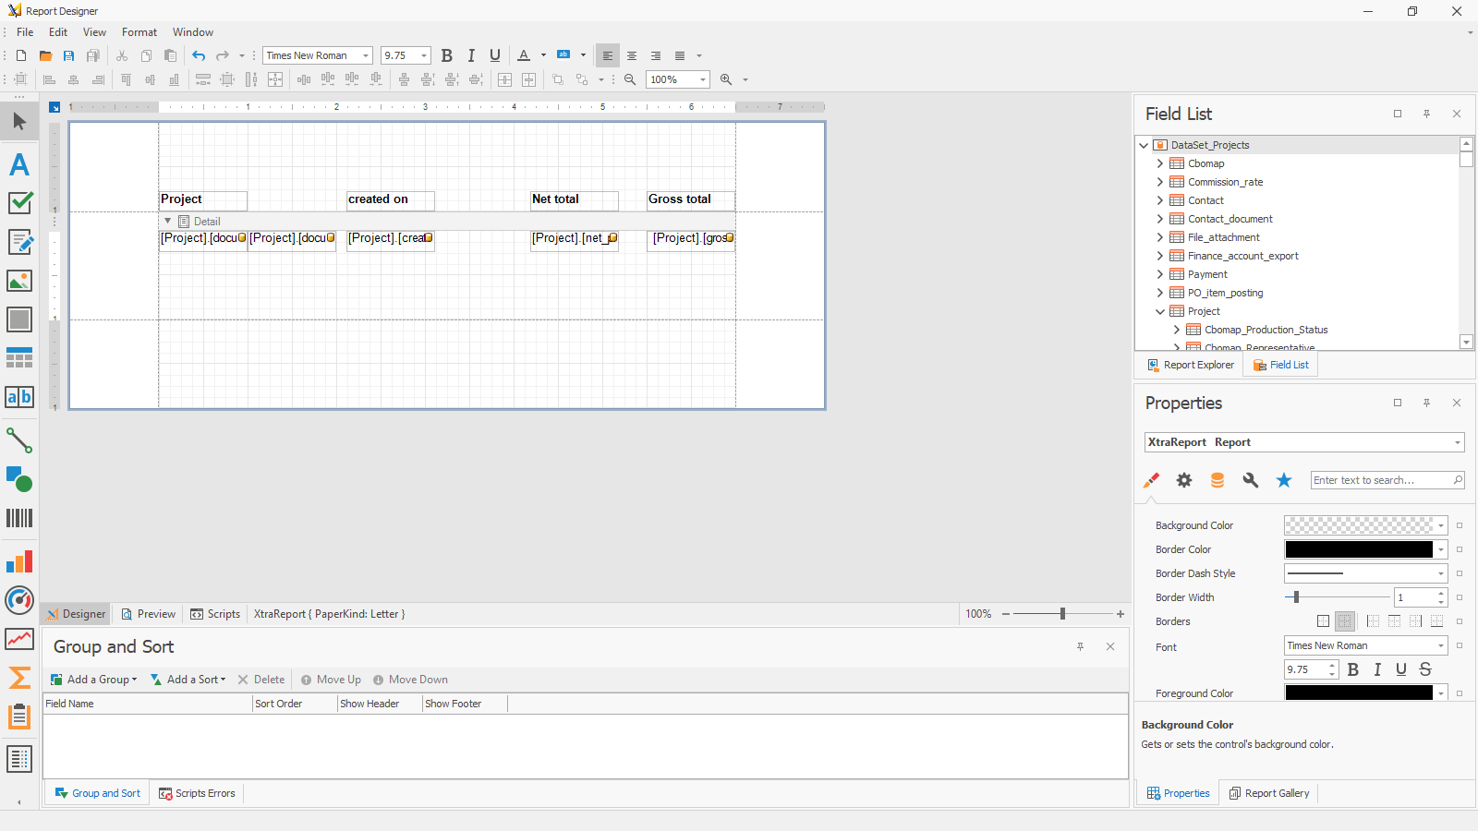The image size is (1478, 831).
Task: Toggle Bold in the formatting toolbar
Action: [x=447, y=55]
